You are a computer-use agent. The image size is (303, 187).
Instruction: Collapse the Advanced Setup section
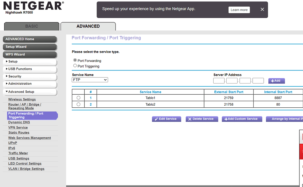click(30, 92)
